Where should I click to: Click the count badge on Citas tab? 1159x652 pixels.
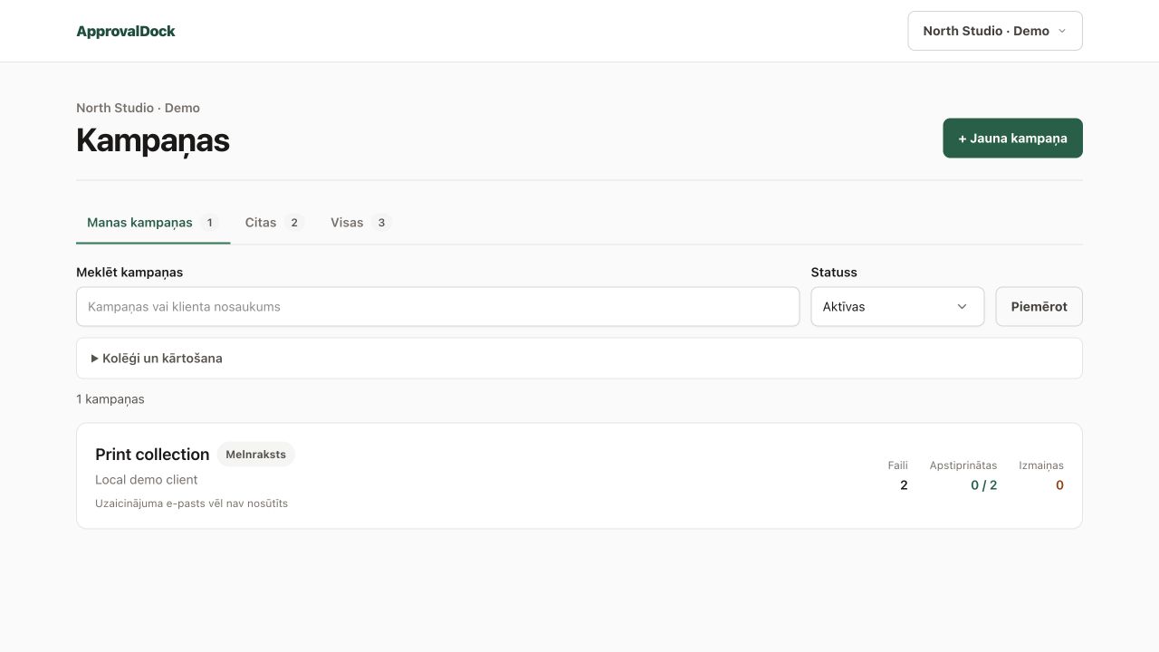pyautogui.click(x=294, y=223)
